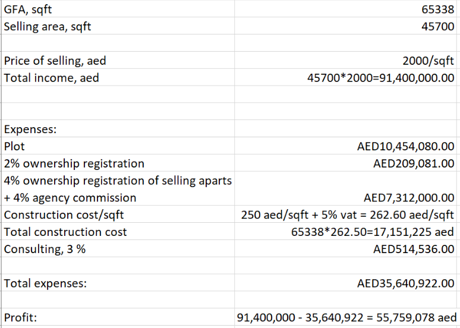Click the profit calculation result cell

(x=347, y=318)
